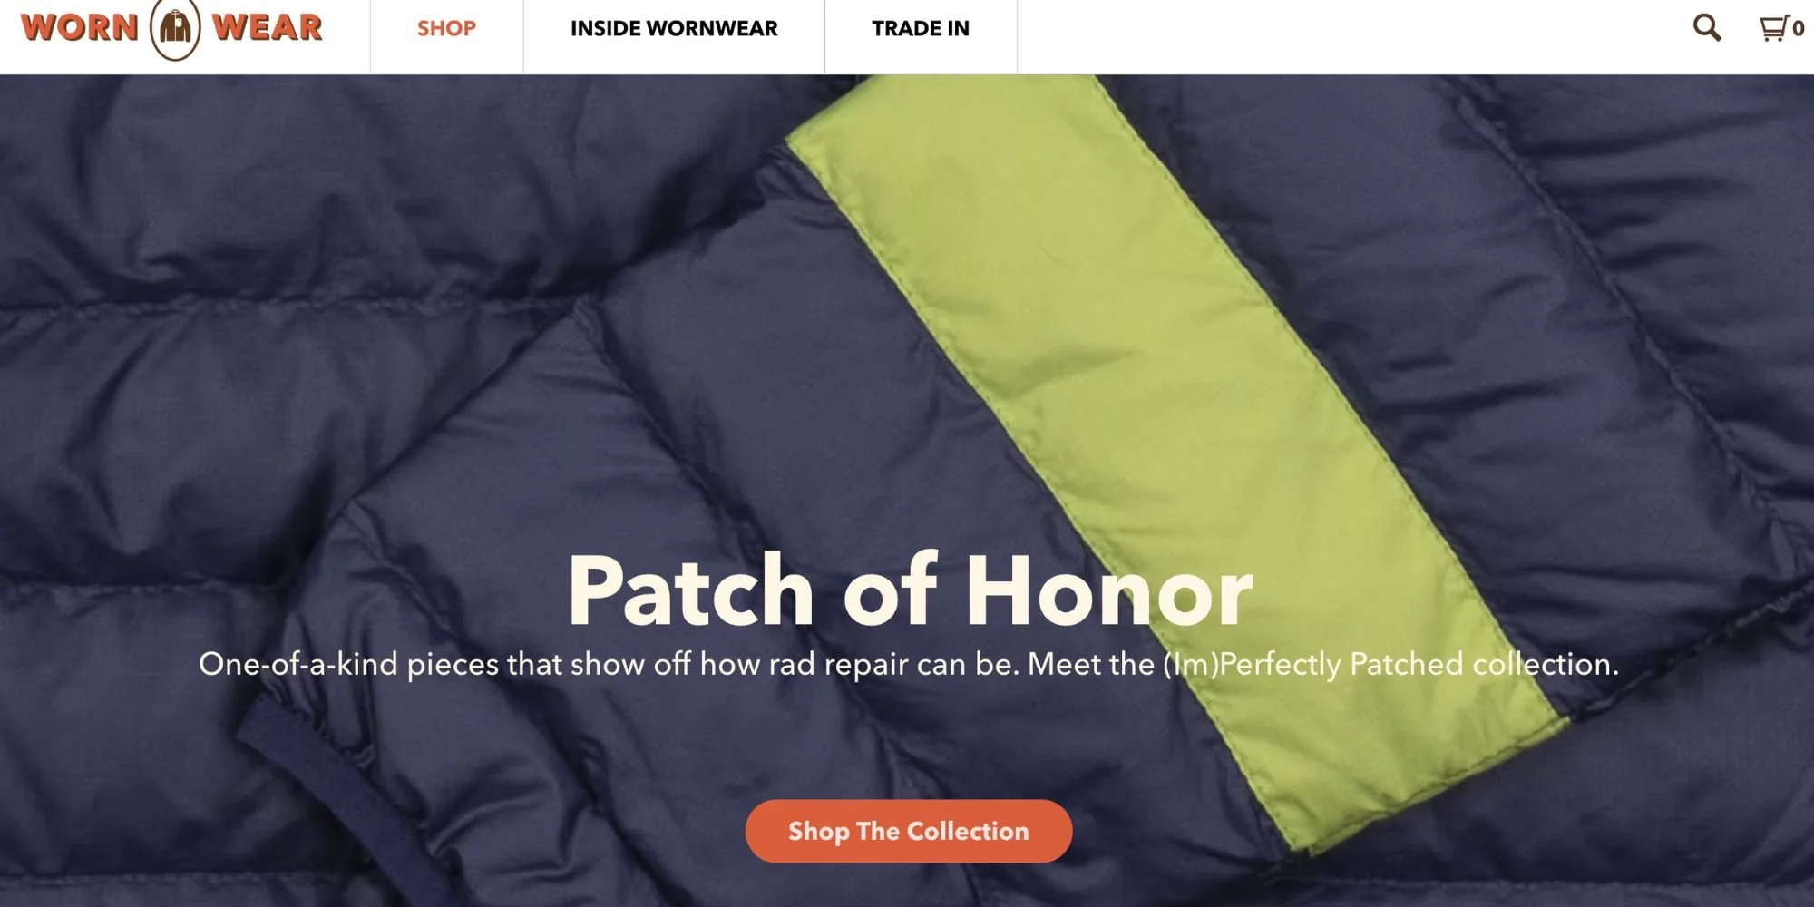This screenshot has width=1814, height=907.
Task: Click the cart item count 0
Action: click(x=1798, y=29)
